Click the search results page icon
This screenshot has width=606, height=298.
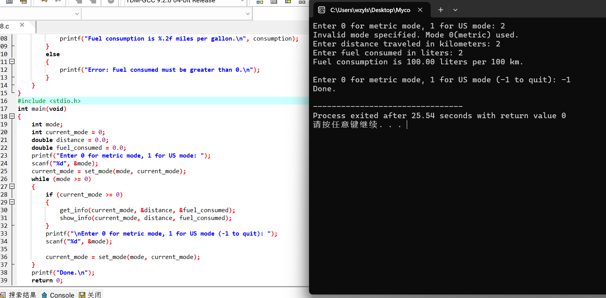tap(3, 295)
